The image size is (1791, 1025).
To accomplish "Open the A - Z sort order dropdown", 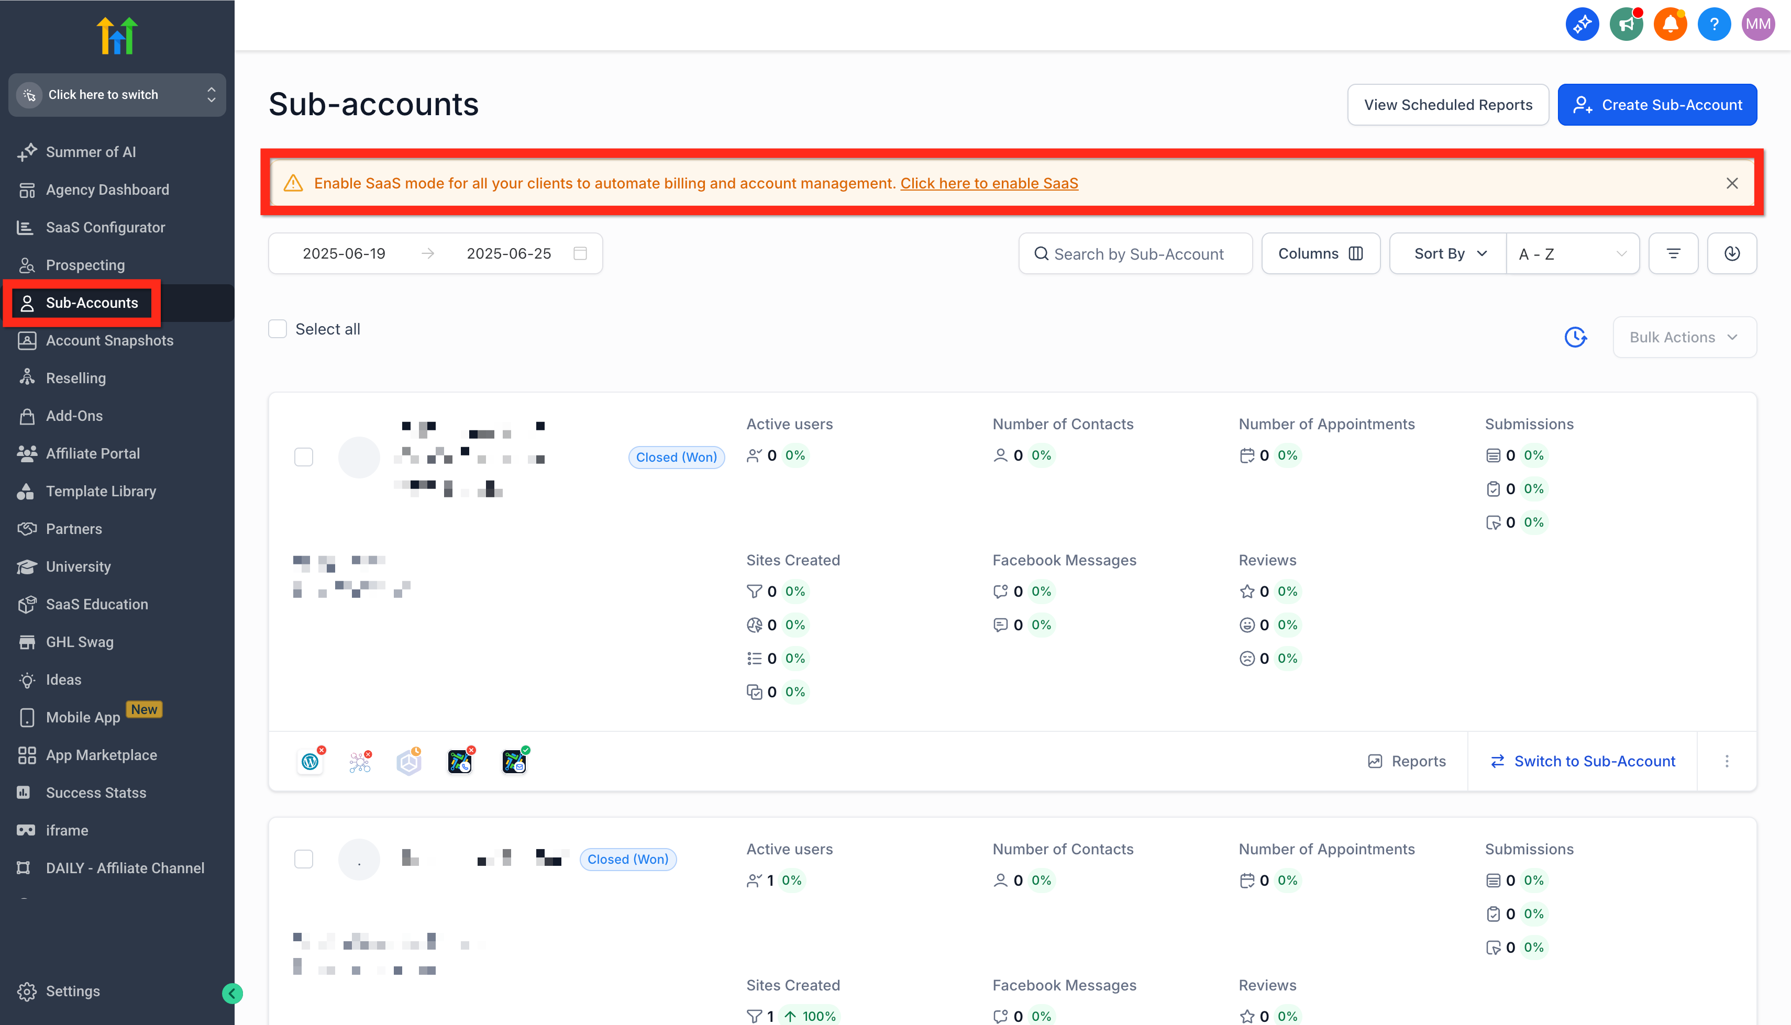I will tap(1572, 253).
